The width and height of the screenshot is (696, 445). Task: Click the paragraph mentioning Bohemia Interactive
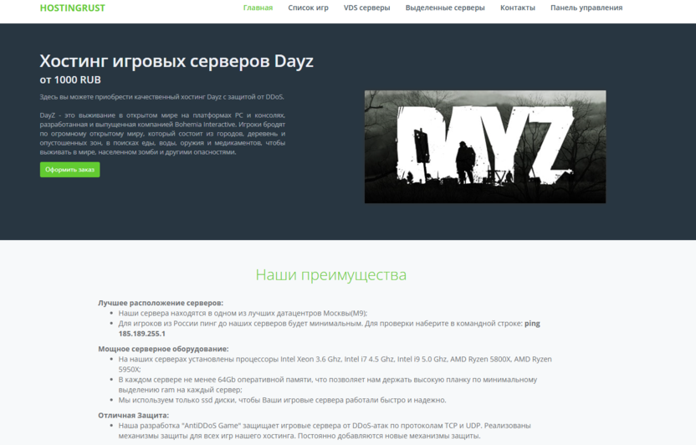(162, 134)
